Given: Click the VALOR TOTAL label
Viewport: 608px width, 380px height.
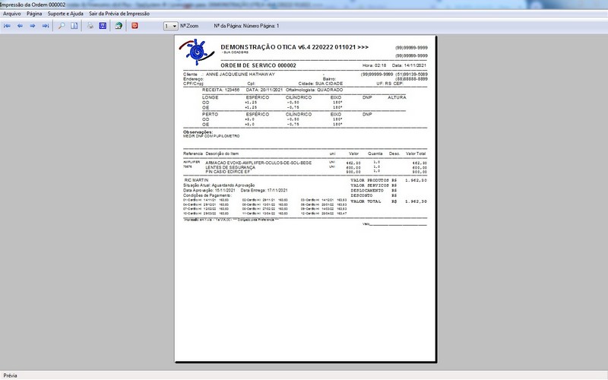Looking at the screenshot, I should 366,201.
